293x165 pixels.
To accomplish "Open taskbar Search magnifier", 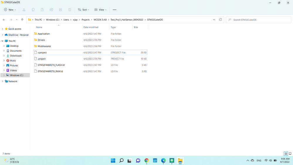I will (121, 161).
